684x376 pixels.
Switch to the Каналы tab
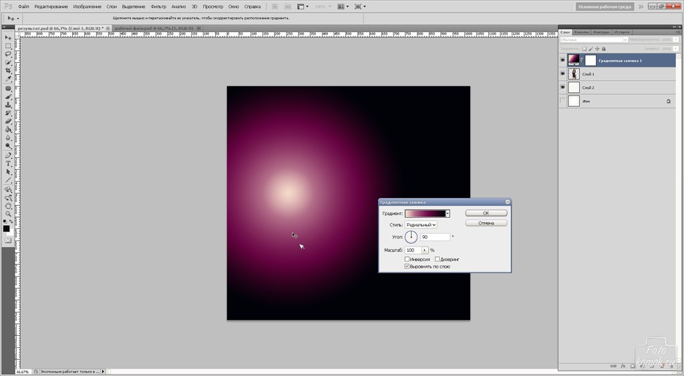[582, 31]
